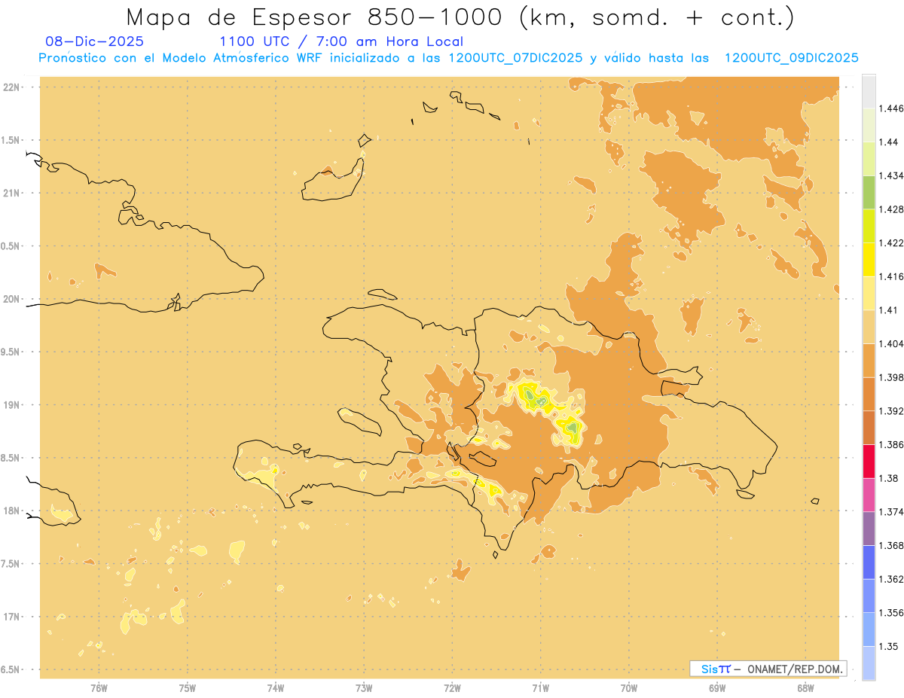Viewport: 904px width, 698px height.
Task: Select the purple swatch between 1.368 and 1.374
Action: click(869, 529)
